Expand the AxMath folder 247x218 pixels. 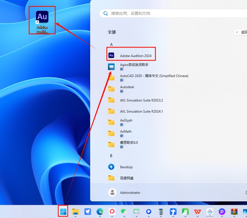click(x=126, y=133)
